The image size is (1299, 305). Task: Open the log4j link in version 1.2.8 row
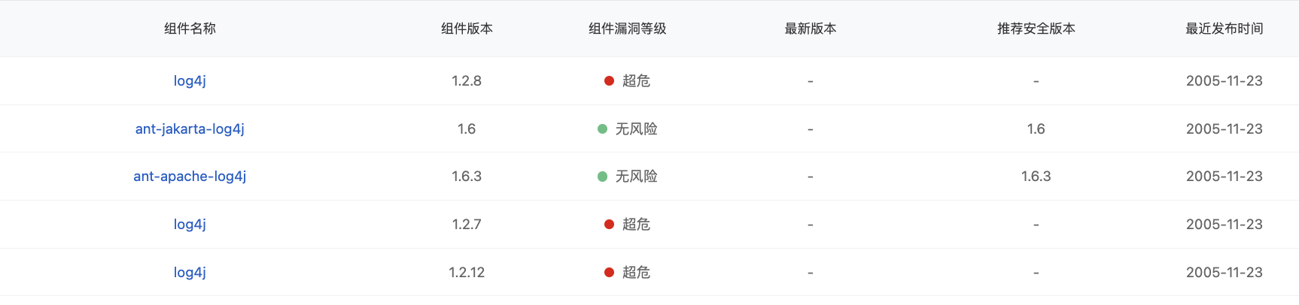pyautogui.click(x=190, y=81)
